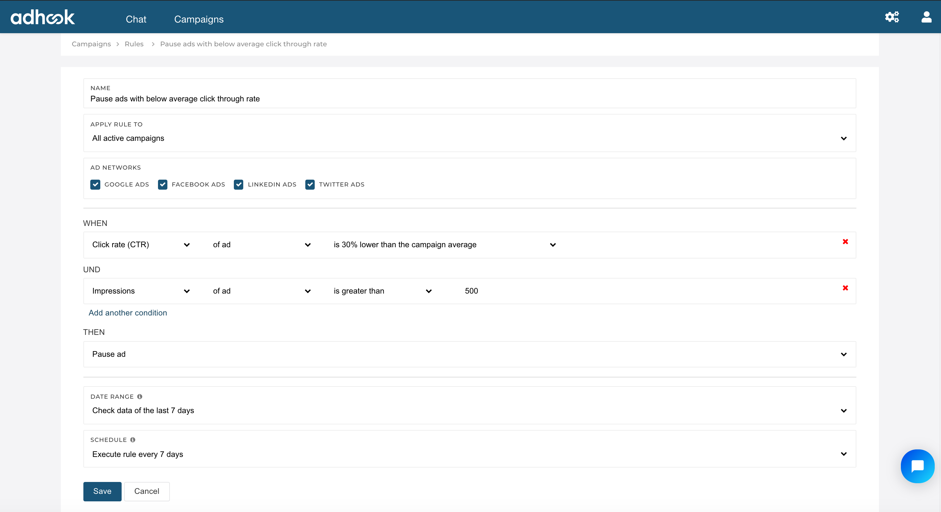Remove the Impressions condition

coord(845,288)
